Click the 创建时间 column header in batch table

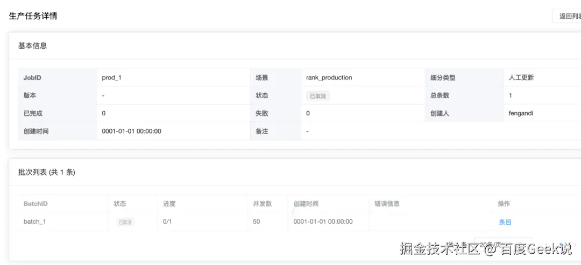306,204
